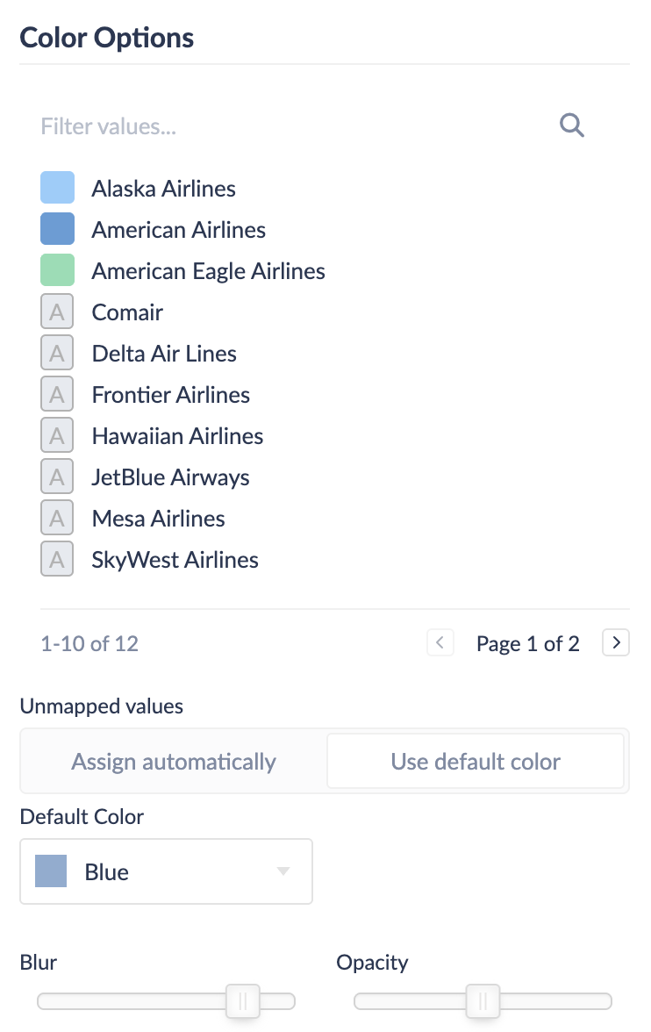Click the SkyWest Airlines 'A' icon
651x1032 pixels.
(x=57, y=560)
